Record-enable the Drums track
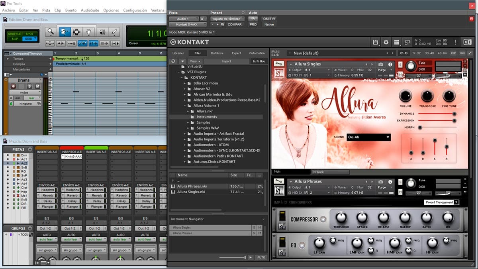This screenshot has height=269, width=478. point(13,86)
